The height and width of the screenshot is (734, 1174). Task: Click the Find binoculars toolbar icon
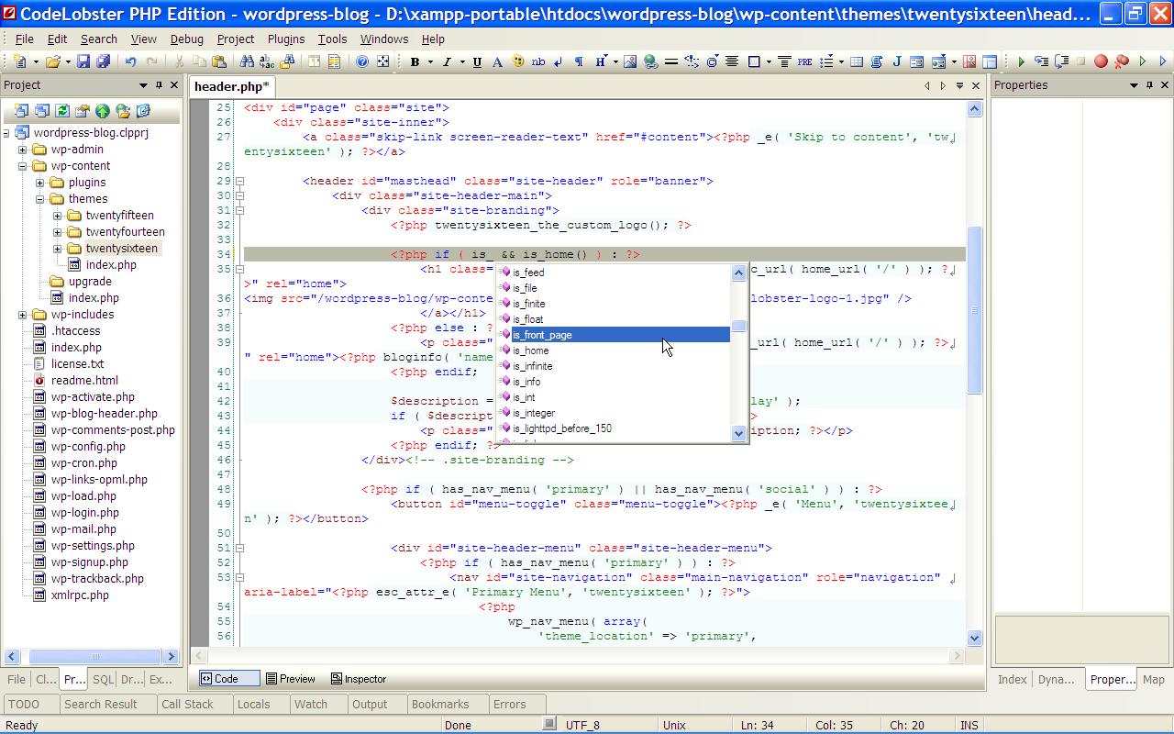click(x=246, y=61)
